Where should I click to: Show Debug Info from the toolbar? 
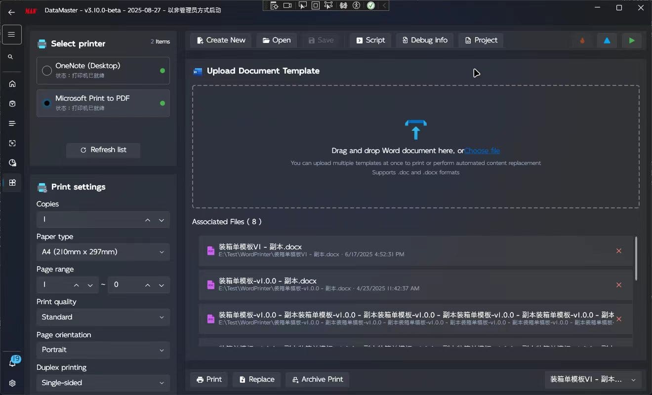tap(425, 40)
